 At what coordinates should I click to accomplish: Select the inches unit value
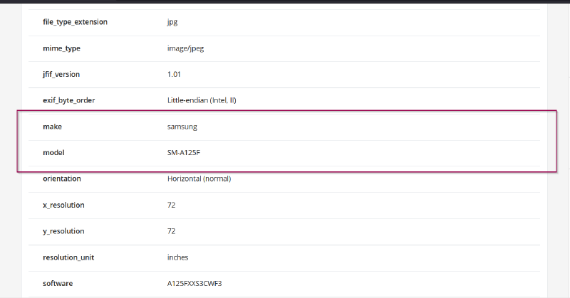[x=177, y=257]
